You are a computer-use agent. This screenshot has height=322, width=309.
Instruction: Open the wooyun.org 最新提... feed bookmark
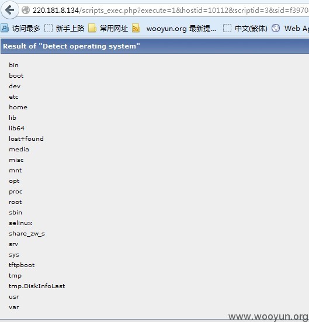point(174,28)
